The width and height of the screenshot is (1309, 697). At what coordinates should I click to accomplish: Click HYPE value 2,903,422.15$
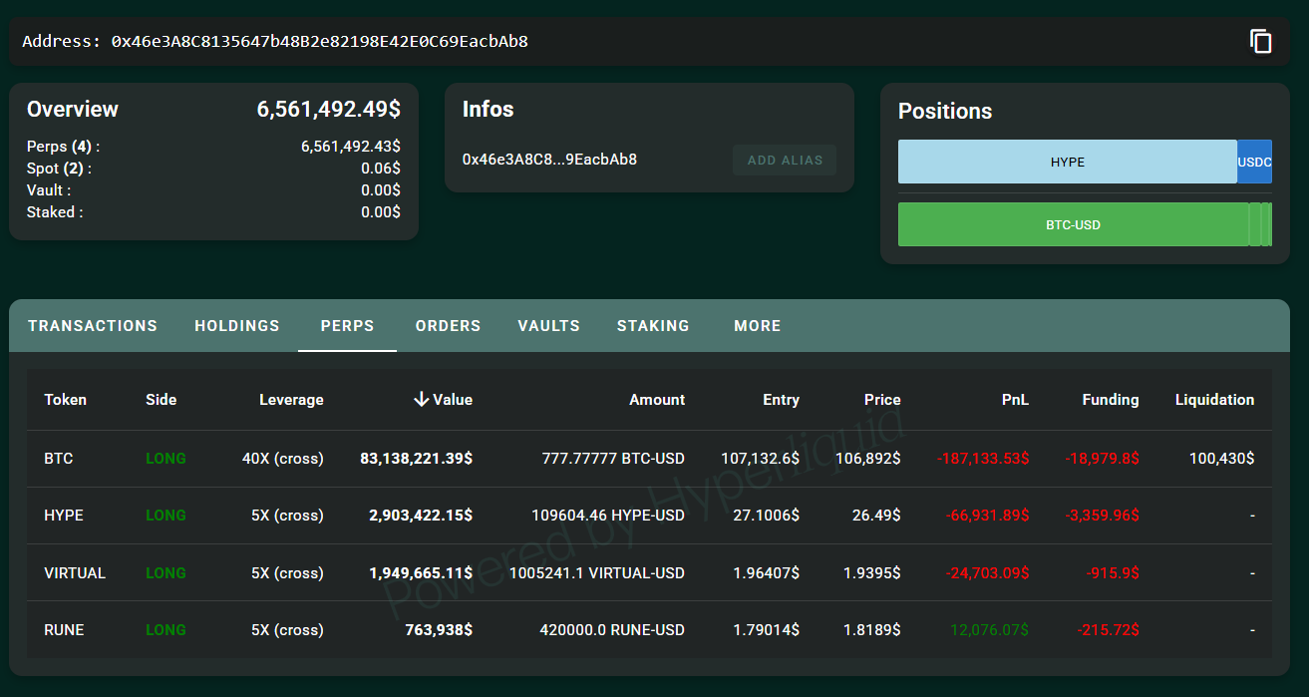[x=421, y=516]
